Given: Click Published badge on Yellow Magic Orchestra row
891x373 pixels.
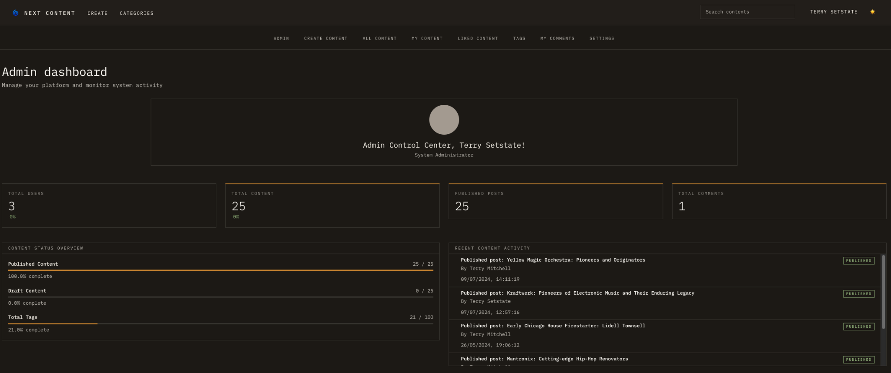Looking at the screenshot, I should [x=858, y=260].
